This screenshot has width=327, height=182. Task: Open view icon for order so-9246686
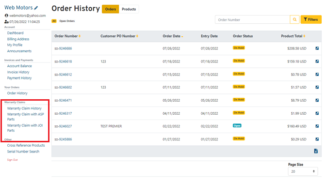[x=317, y=48]
